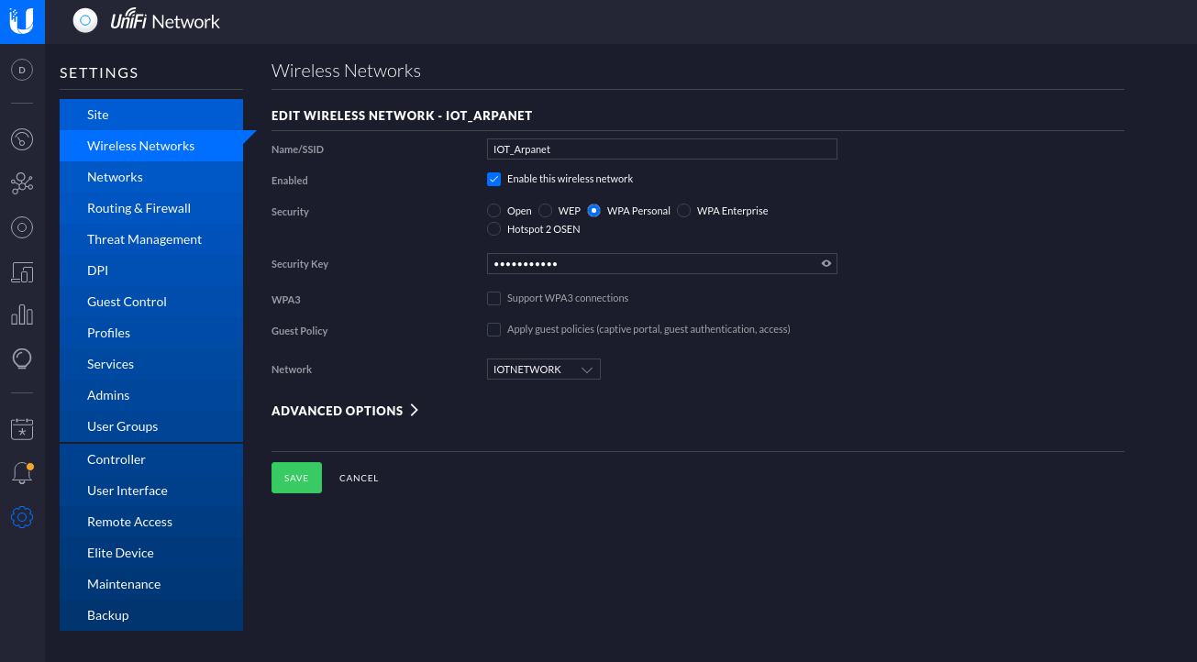Choose the Hotspot 2 OSEN option

click(x=493, y=228)
